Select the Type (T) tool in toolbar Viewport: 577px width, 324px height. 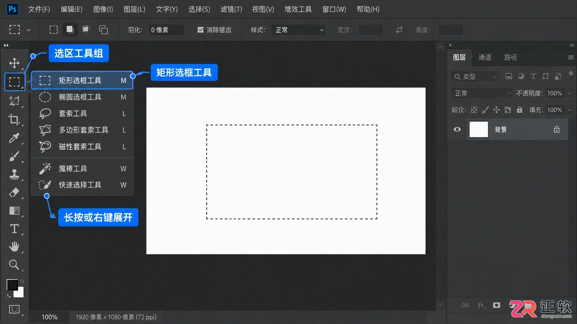(x=14, y=229)
